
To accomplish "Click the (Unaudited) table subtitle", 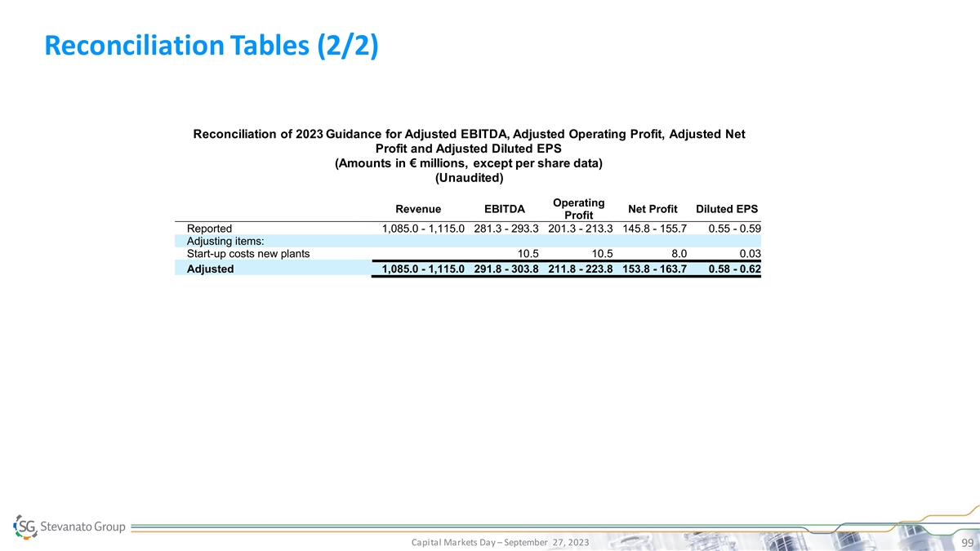I will tap(469, 178).
